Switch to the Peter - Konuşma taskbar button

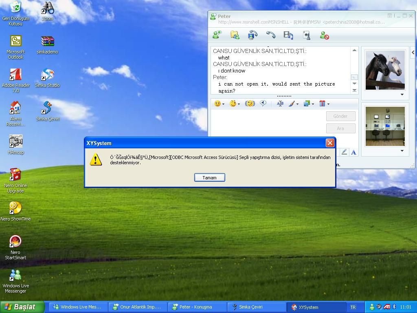[x=197, y=307]
